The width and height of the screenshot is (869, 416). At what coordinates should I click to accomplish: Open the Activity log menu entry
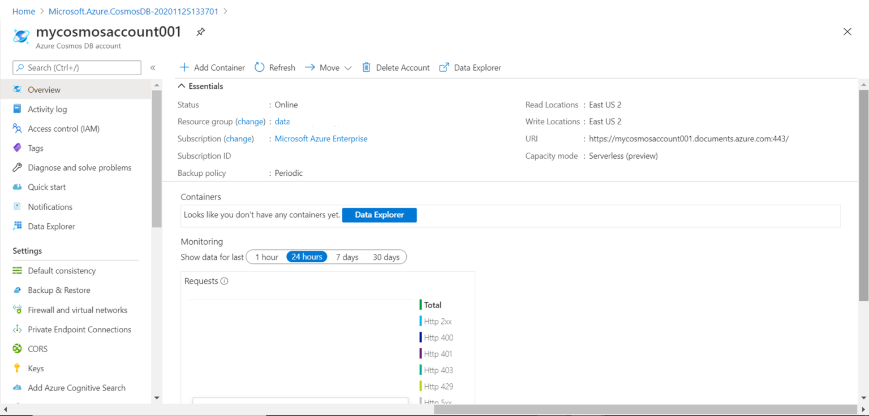[46, 109]
